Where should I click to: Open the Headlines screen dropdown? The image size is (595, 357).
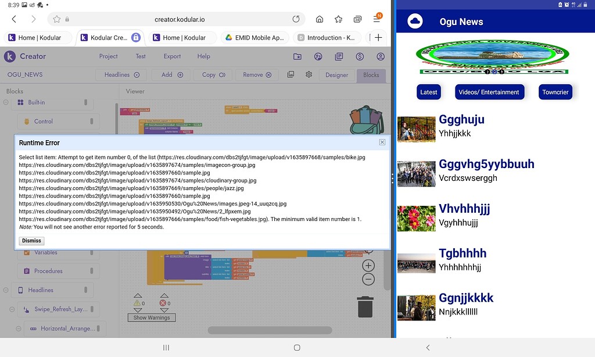[x=122, y=75]
